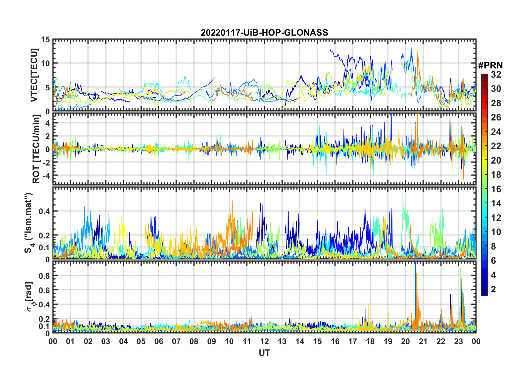The height and width of the screenshot is (370, 529).
Task: Click the colorbar tick label 8
Action: (x=493, y=246)
